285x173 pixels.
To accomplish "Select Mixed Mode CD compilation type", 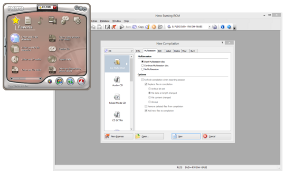I will click(x=117, y=99).
